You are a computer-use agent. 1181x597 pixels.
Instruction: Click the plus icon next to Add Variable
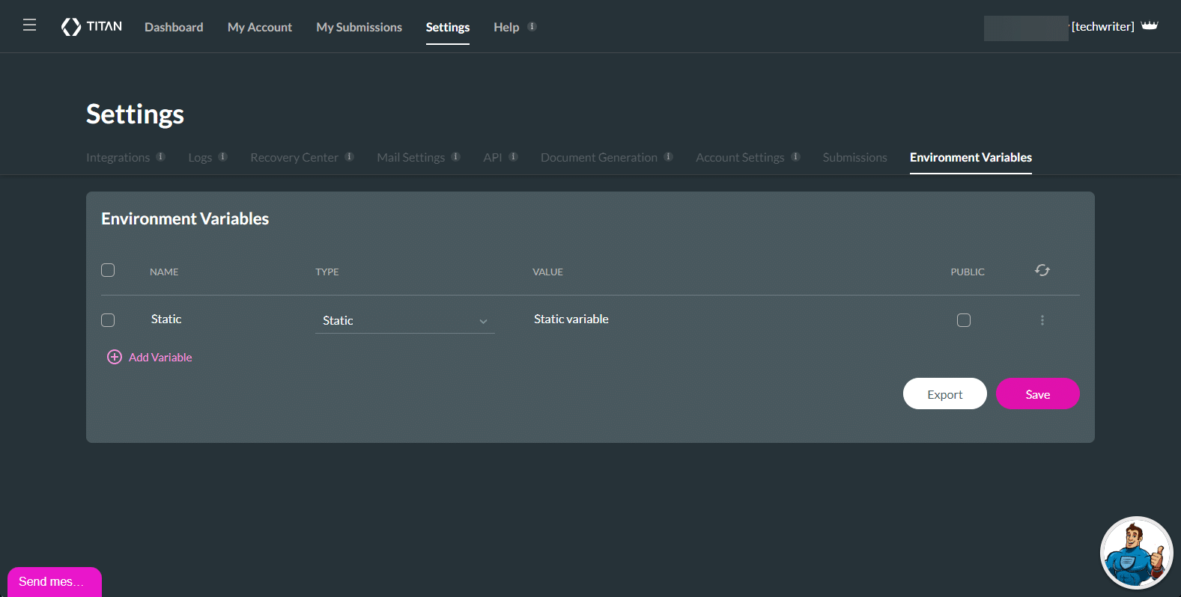115,358
